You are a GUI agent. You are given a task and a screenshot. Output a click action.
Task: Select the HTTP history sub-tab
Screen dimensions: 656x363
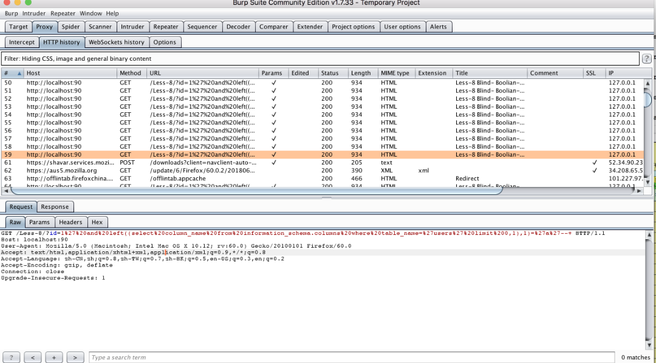pos(61,42)
